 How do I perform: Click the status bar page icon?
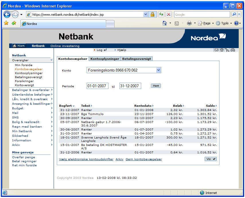5,193
